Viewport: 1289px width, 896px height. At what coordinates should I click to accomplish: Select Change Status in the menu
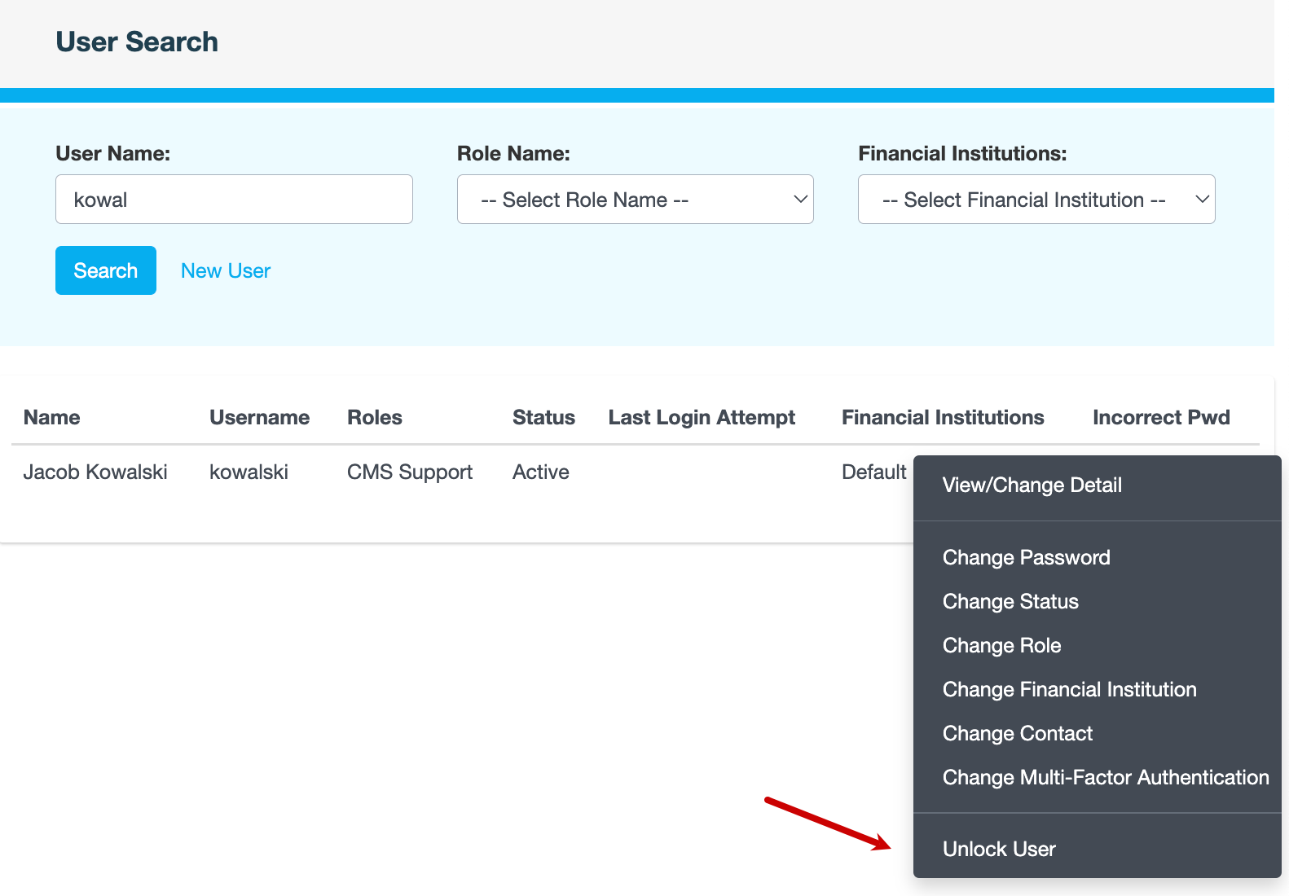click(1010, 602)
